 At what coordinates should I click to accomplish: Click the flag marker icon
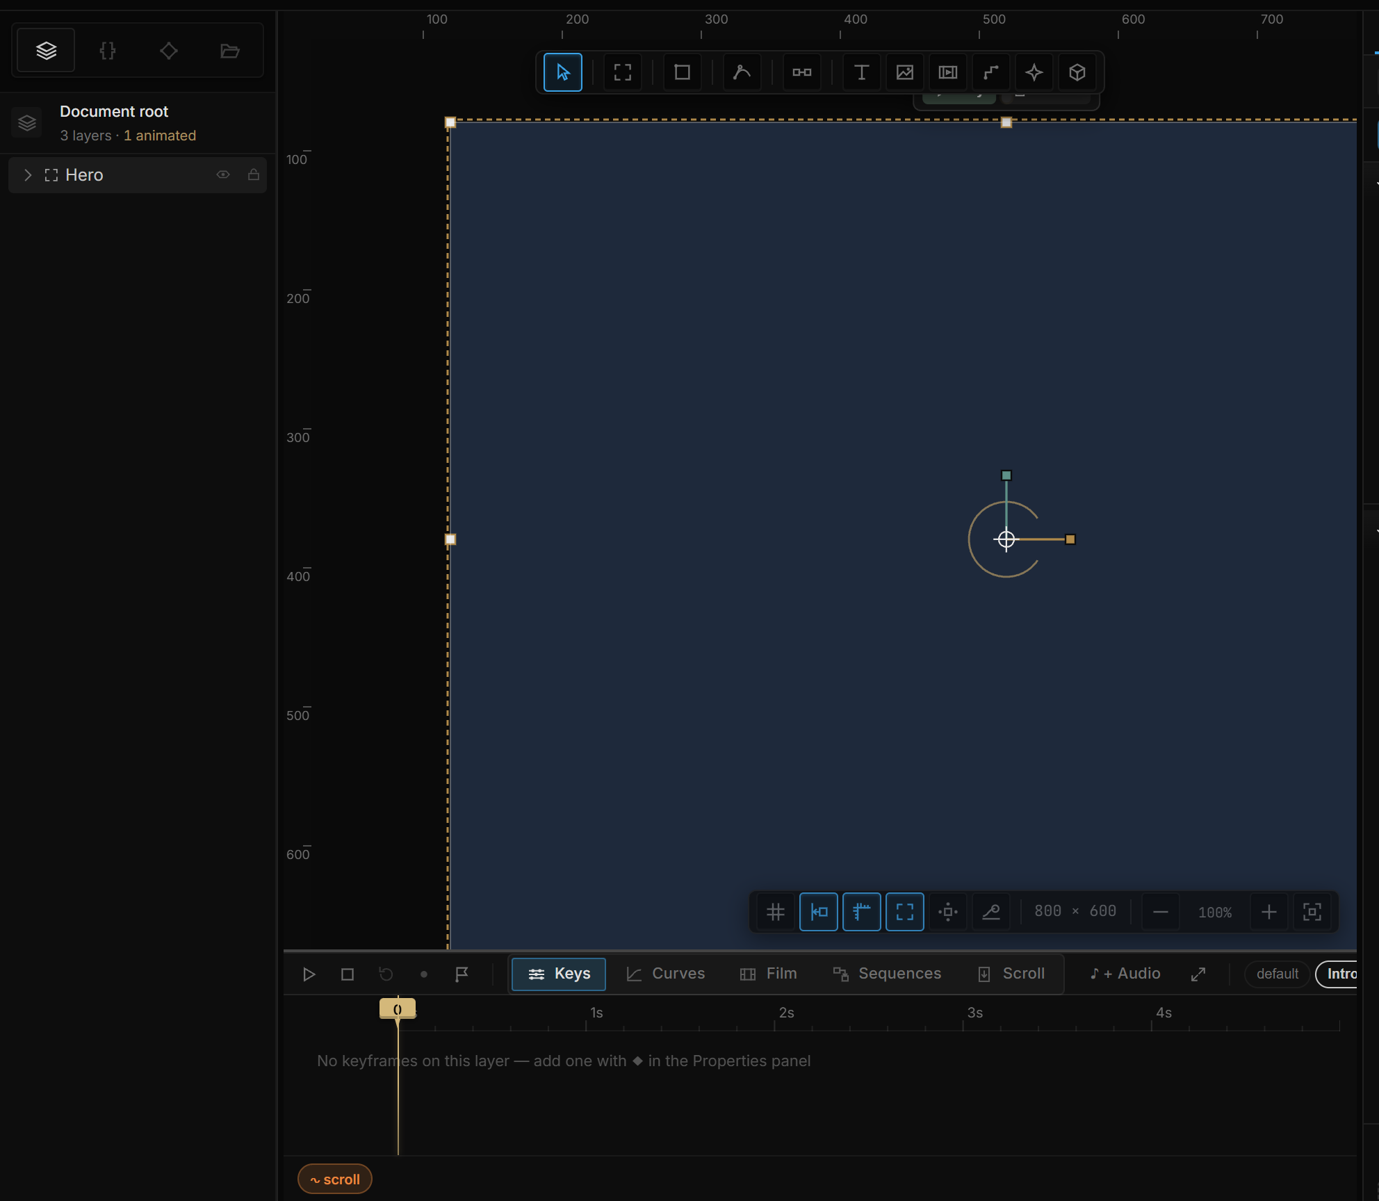coord(462,974)
